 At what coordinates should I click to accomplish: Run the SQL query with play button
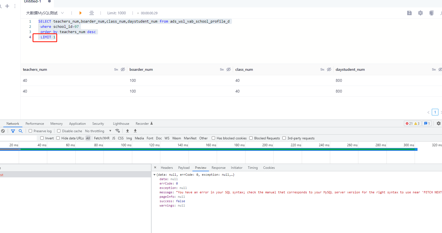80,13
